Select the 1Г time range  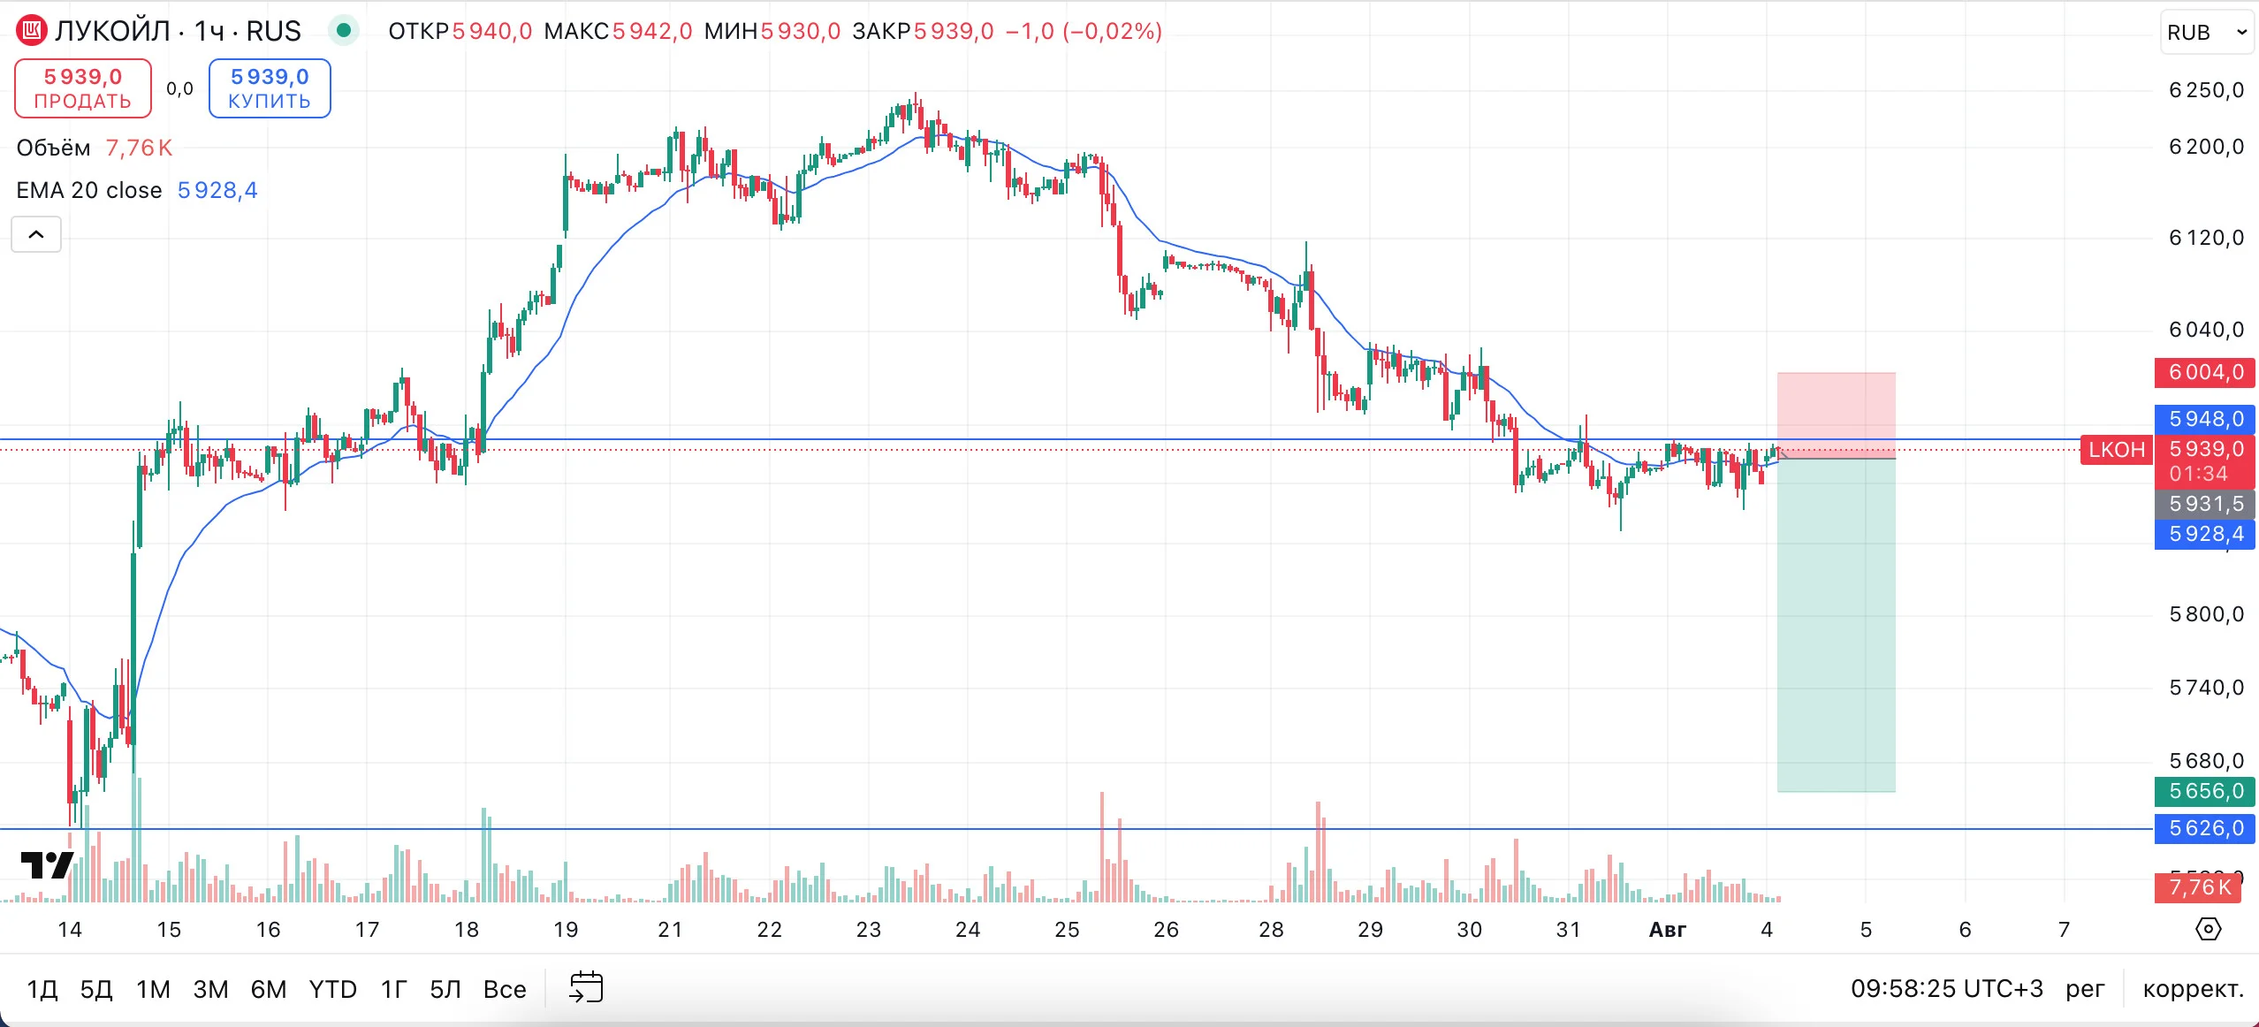394,989
